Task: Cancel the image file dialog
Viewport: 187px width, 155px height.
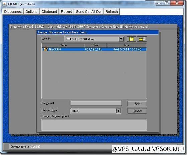Action: point(137,111)
